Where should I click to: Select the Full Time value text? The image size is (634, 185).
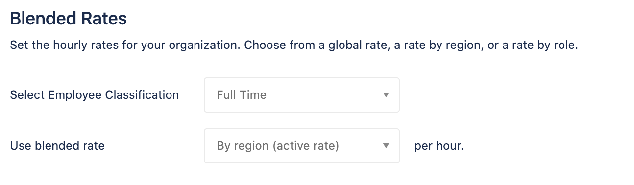point(242,95)
